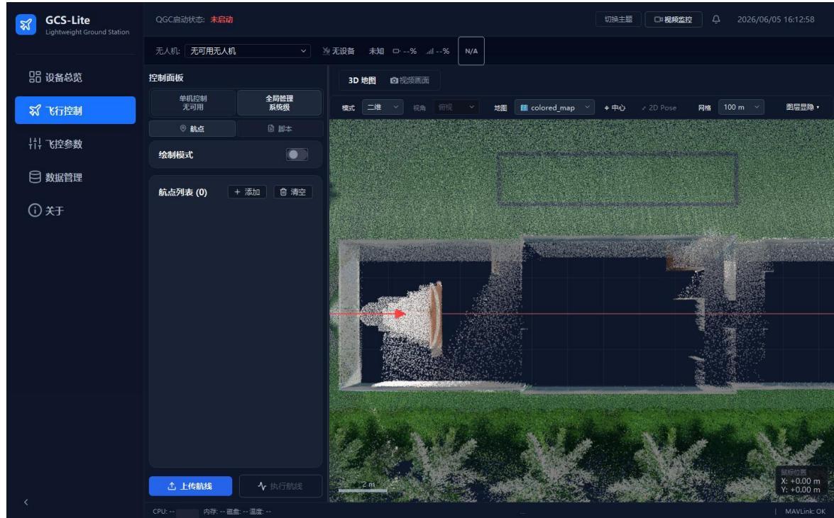
Task: Click the 航点列表 (0) heading
Action: pyautogui.click(x=182, y=192)
